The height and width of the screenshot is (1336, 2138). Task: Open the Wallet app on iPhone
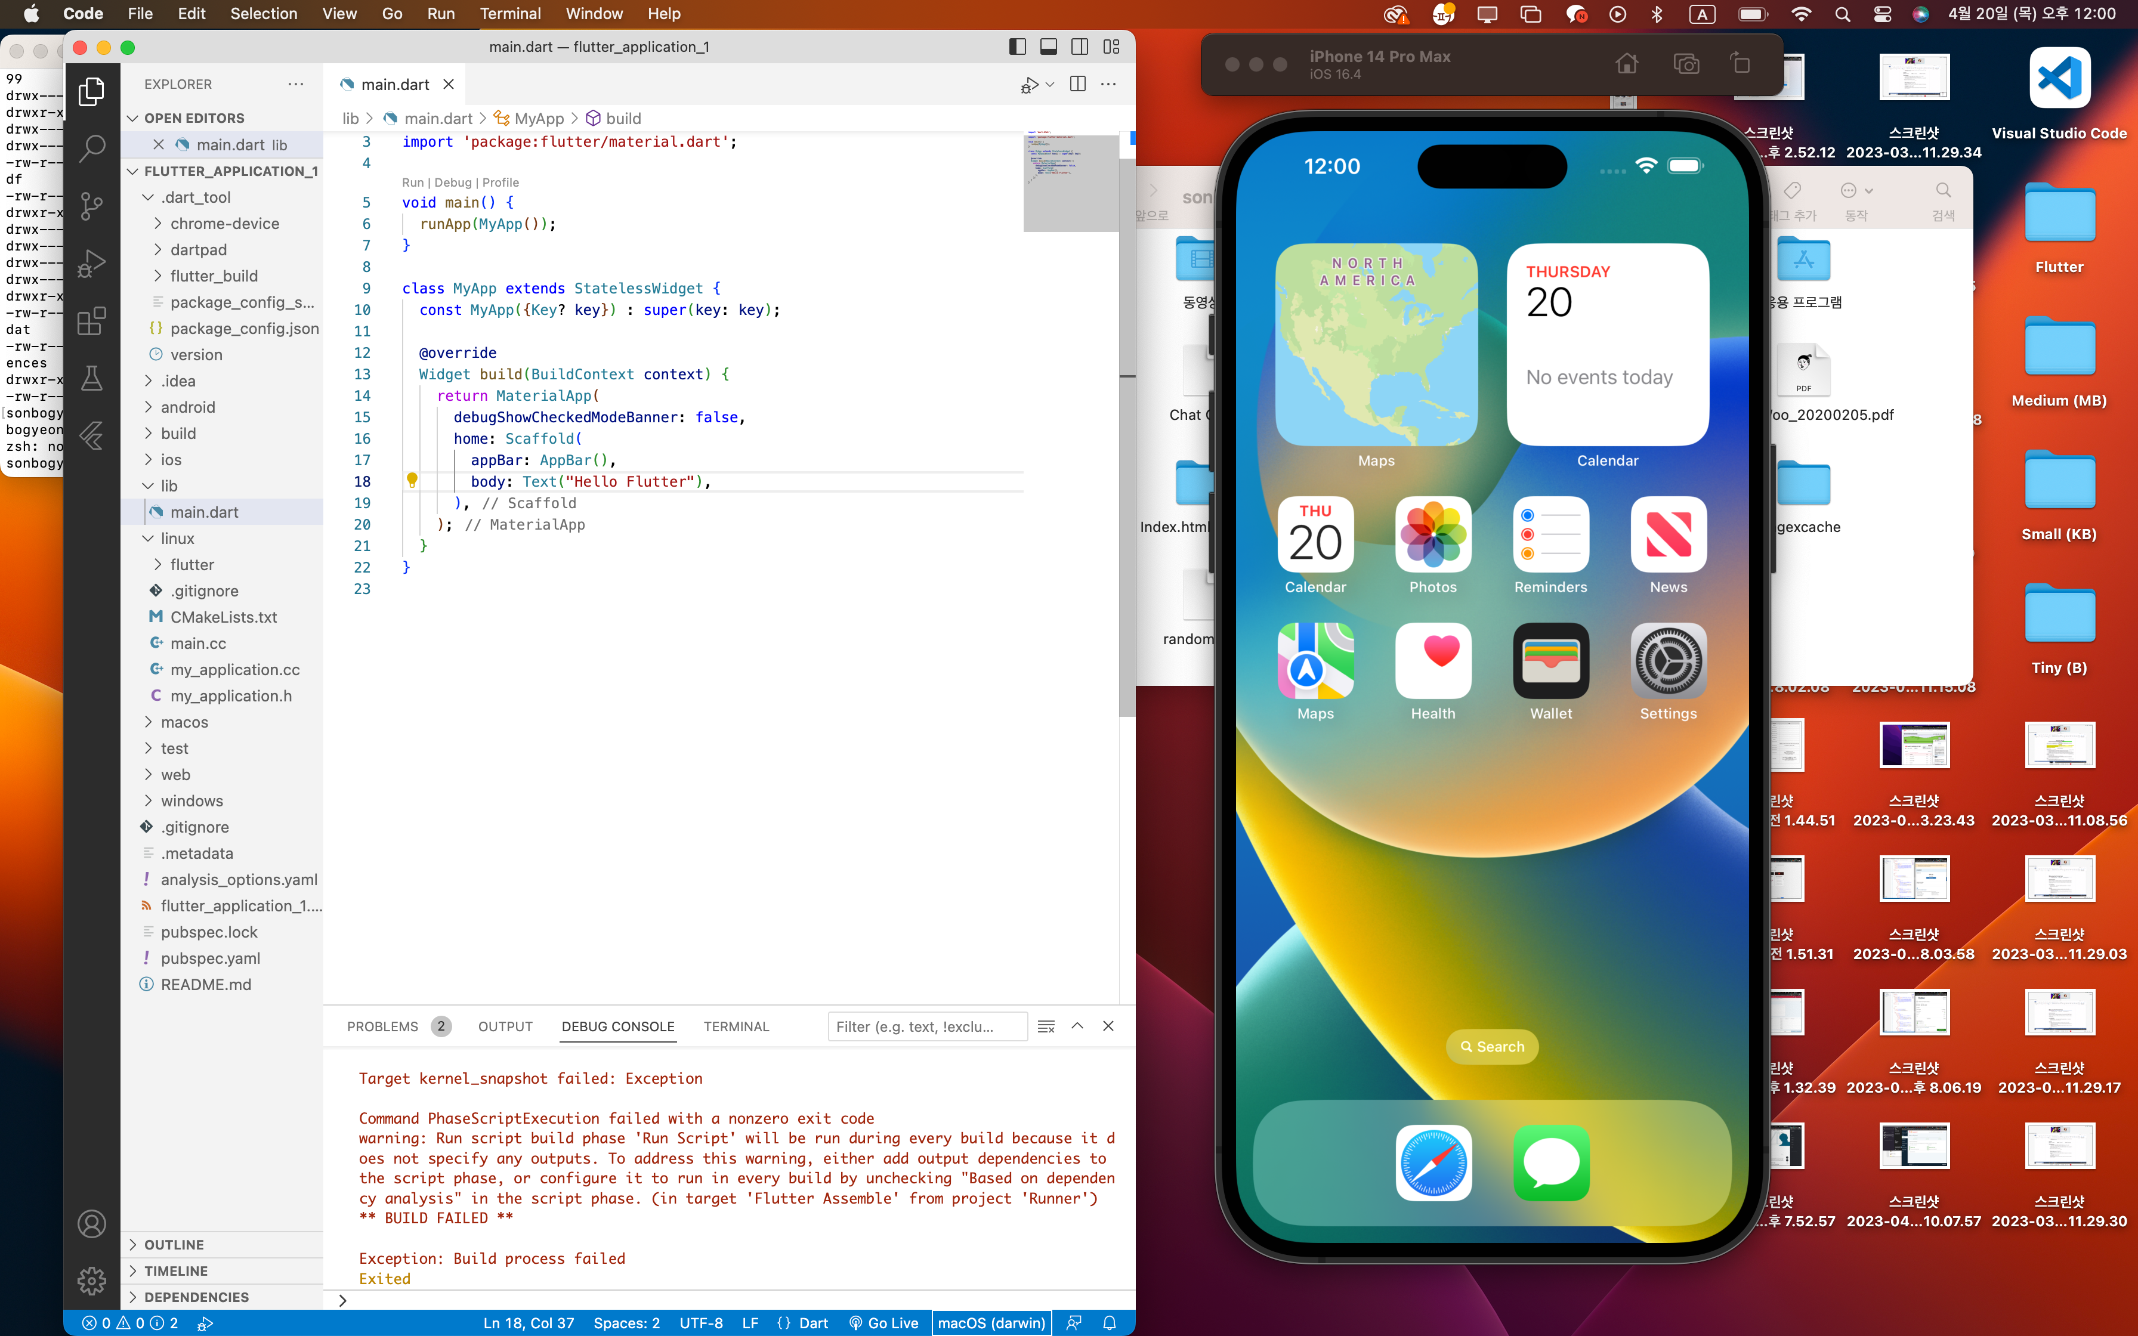pyautogui.click(x=1550, y=661)
